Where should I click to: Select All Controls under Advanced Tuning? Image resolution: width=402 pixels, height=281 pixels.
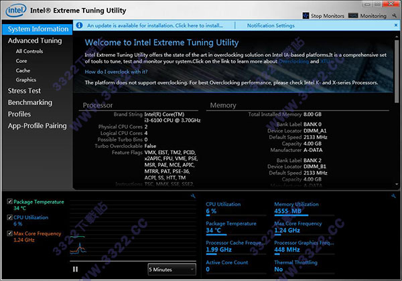click(29, 52)
